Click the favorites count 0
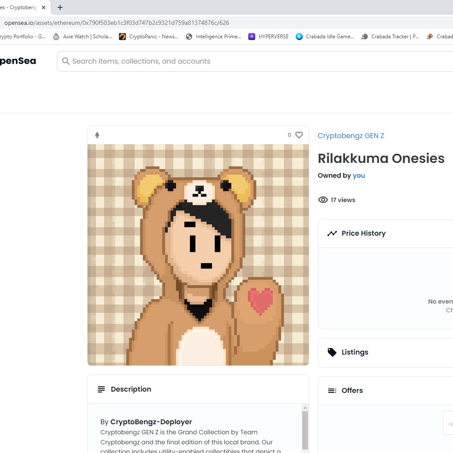This screenshot has width=453, height=453. (290, 135)
